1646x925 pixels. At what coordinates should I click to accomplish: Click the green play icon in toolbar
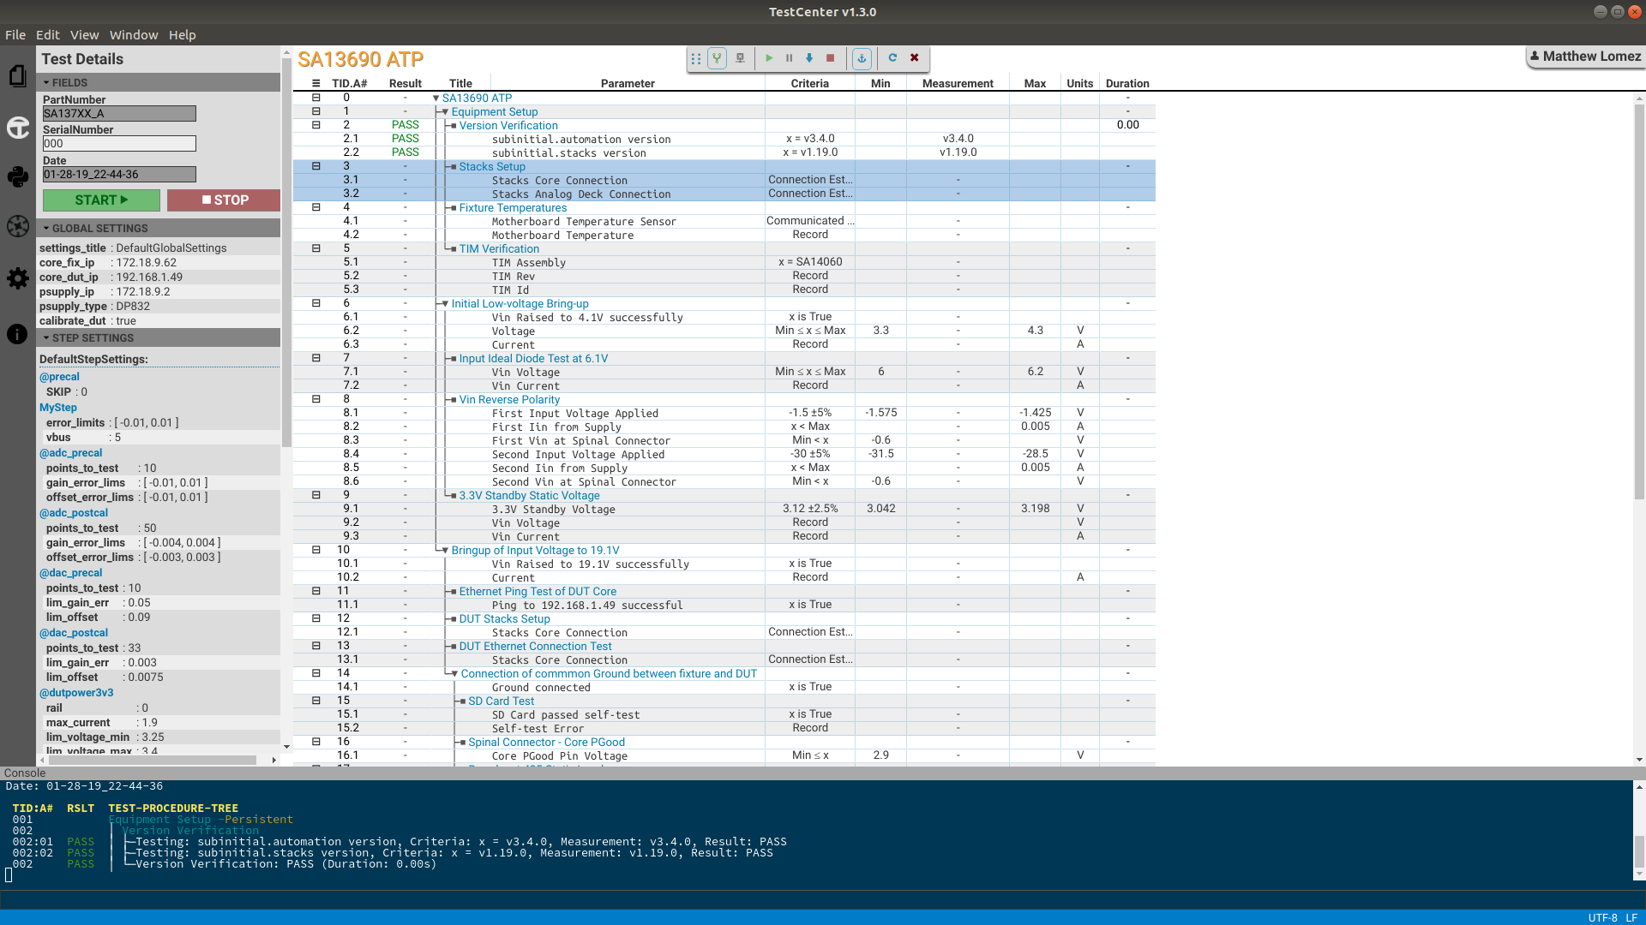(769, 58)
